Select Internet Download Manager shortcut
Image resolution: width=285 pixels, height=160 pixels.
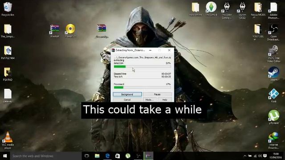click(273, 140)
